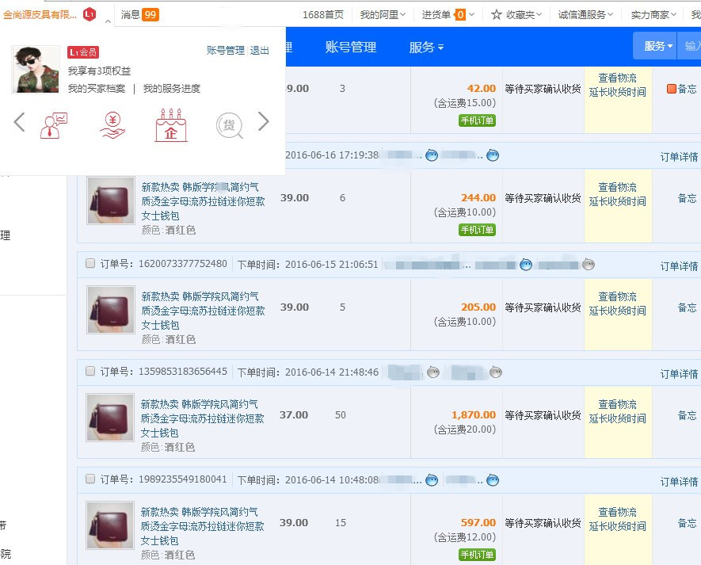Open 我的服务进度 link
701x565 pixels.
coord(172,89)
